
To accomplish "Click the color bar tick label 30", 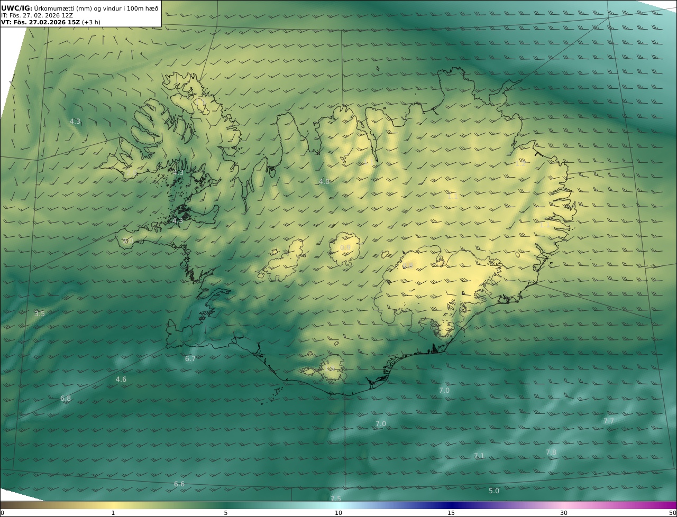I will [x=564, y=513].
